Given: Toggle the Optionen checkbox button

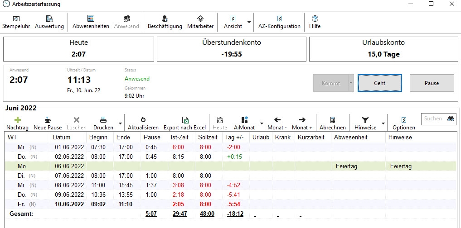Looking at the screenshot, I should [x=403, y=123].
